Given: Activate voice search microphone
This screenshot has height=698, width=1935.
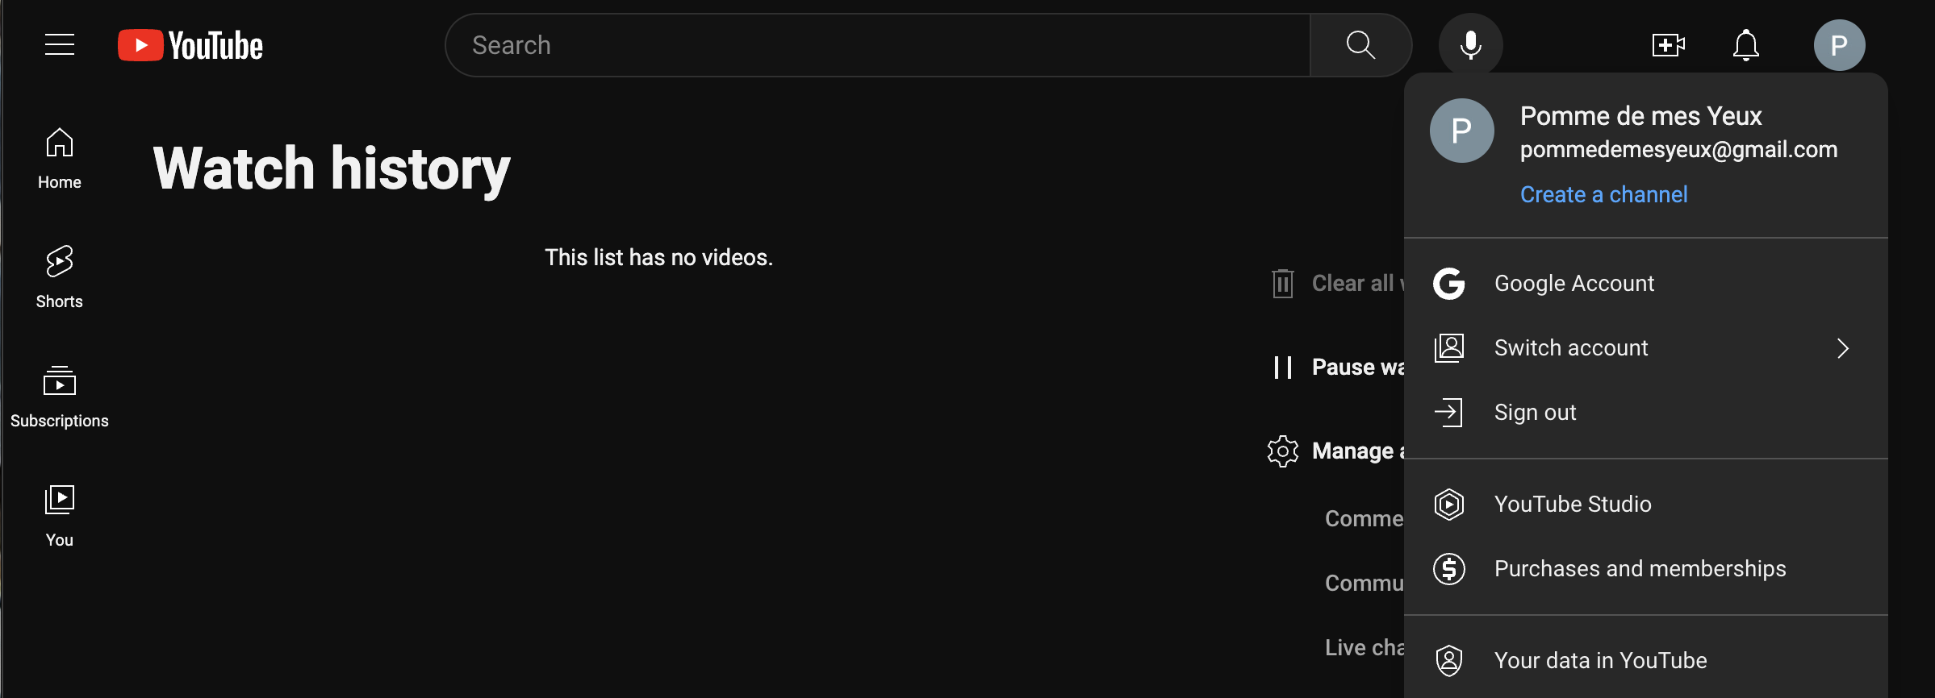Looking at the screenshot, I should (x=1470, y=45).
